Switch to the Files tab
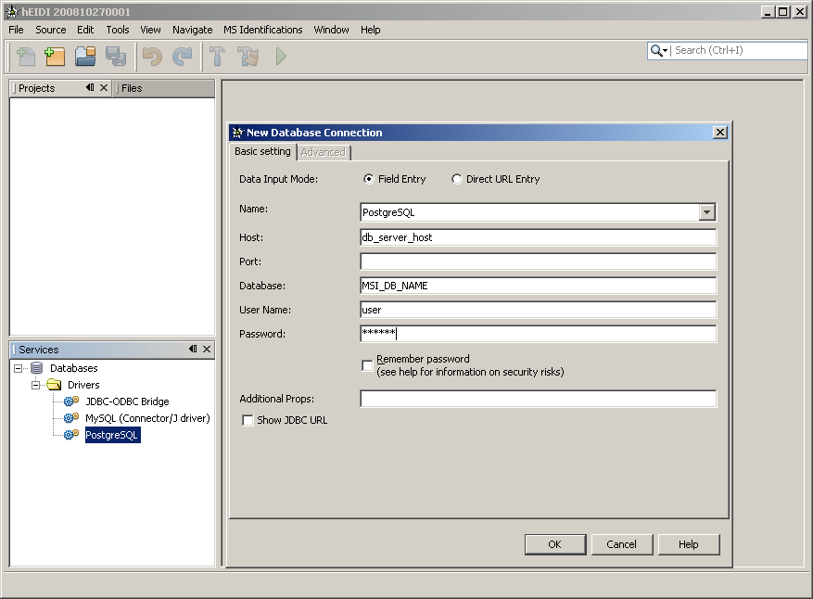Screen dimensions: 813x599 point(132,88)
